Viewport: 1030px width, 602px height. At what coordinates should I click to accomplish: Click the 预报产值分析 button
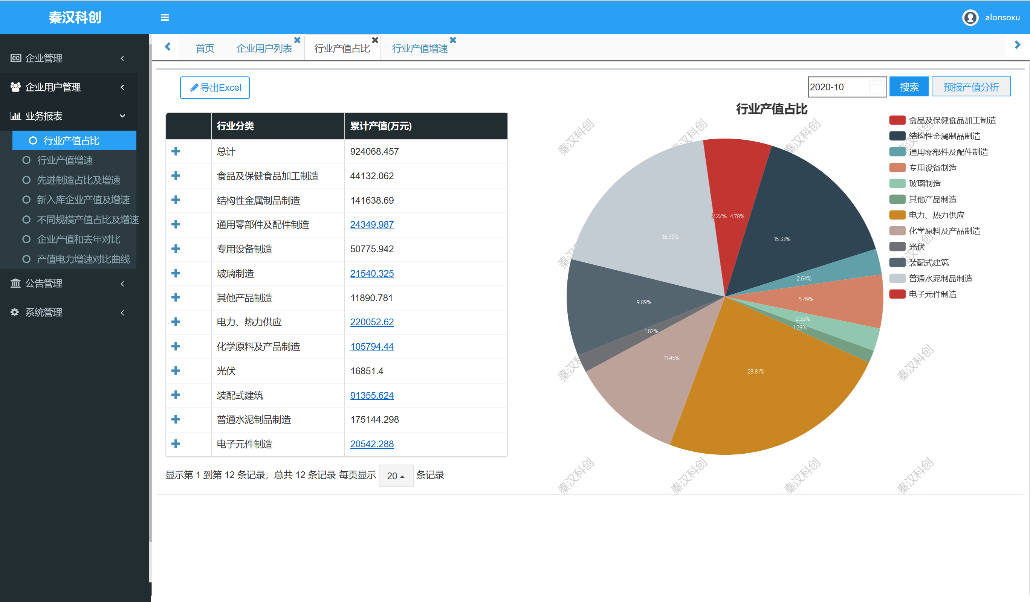pos(971,87)
